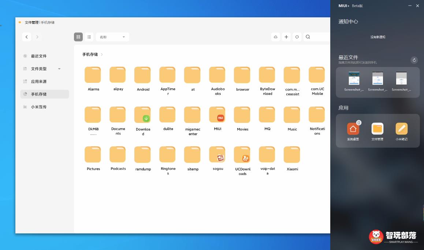Launch 小米笔记 notes app
Image resolution: width=424 pixels, height=250 pixels.
(x=401, y=129)
